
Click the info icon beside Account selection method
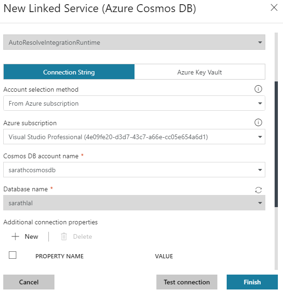[258, 89]
